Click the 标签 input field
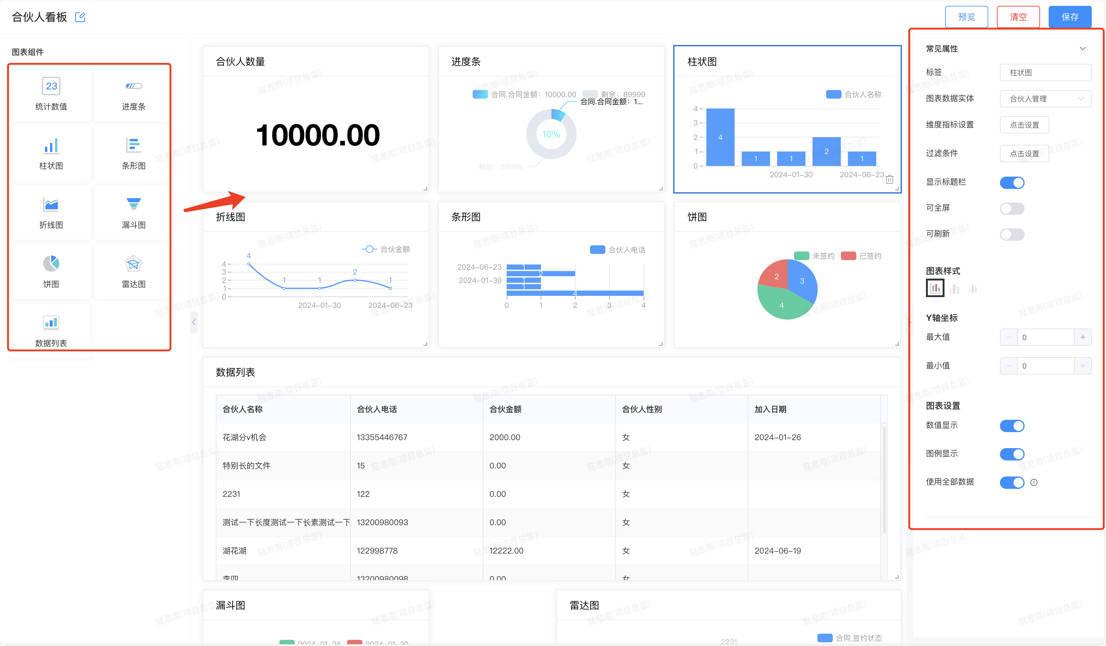Viewport: 1106px width, 646px height. 1045,73
